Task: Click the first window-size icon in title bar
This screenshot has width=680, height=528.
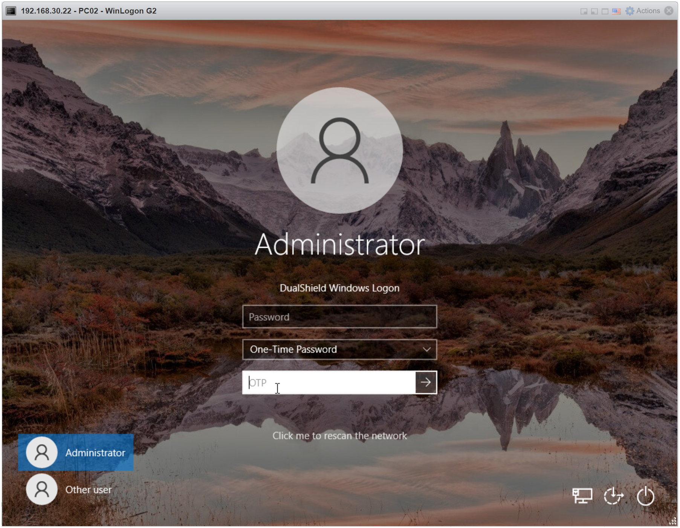Action: click(584, 11)
